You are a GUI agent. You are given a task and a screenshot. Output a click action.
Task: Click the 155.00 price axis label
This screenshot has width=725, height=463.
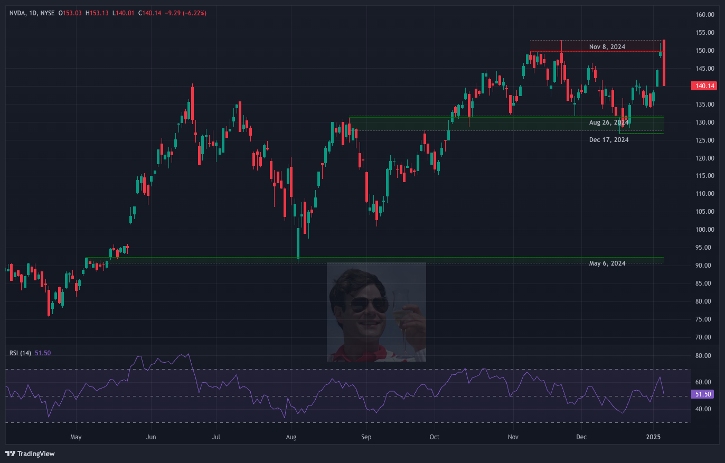click(x=704, y=33)
